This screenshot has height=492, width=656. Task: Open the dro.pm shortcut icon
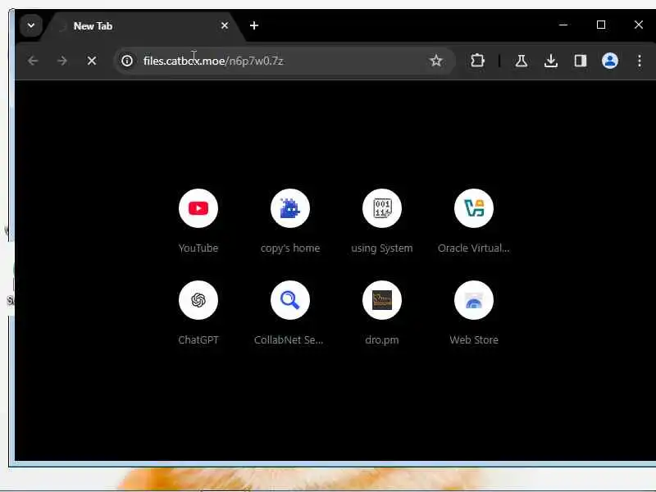382,300
